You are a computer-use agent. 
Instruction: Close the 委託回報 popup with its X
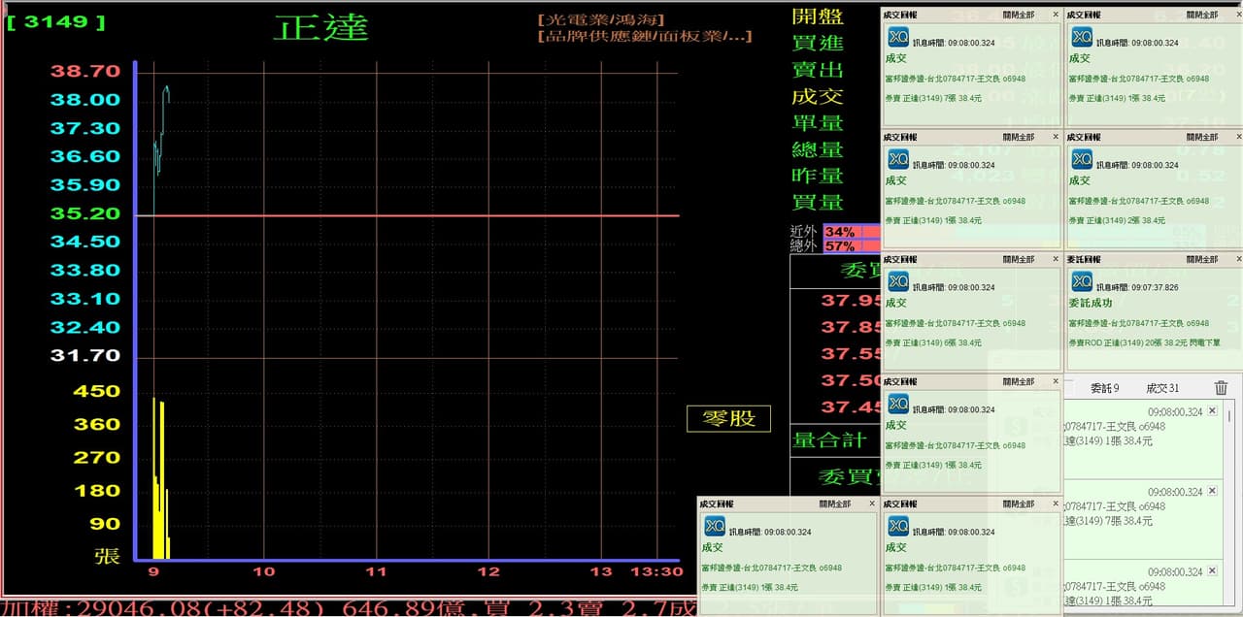pos(1238,259)
